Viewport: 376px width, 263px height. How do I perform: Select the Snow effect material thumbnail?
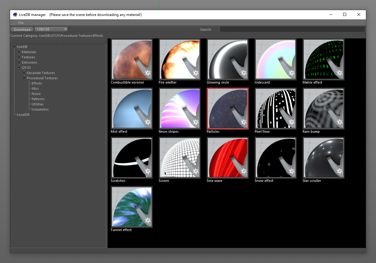click(275, 158)
